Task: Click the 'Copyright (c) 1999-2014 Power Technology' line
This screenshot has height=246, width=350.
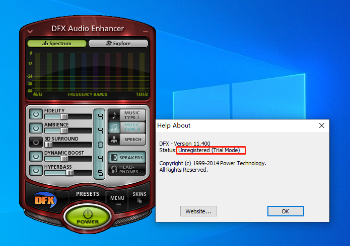Action: [x=213, y=163]
